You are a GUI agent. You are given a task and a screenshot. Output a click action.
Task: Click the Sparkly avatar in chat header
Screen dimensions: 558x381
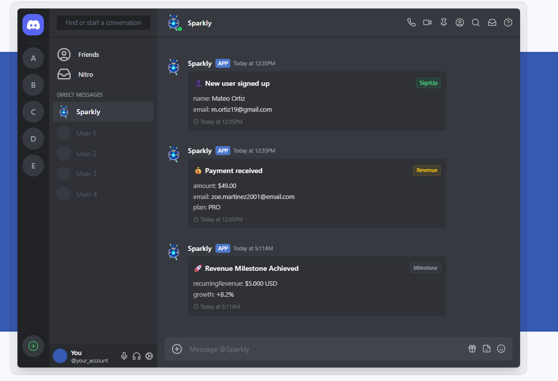click(174, 23)
